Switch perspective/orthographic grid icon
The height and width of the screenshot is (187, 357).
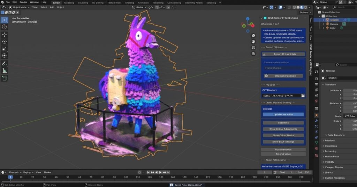[253, 54]
